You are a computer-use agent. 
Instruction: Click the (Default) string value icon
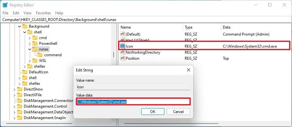click(x=122, y=34)
